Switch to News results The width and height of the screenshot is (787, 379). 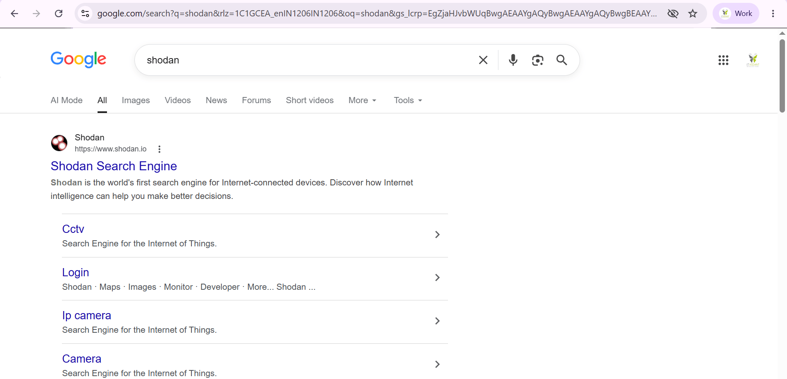(x=216, y=100)
